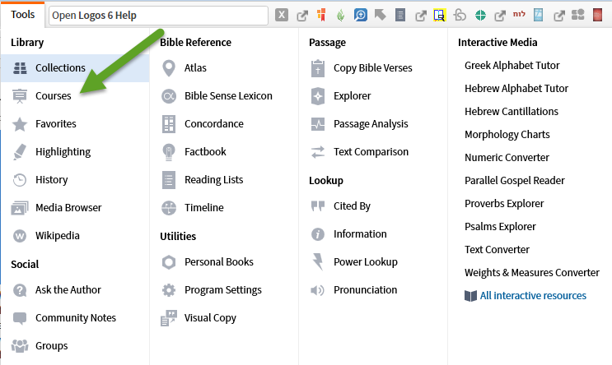Open Text Converter

point(497,249)
